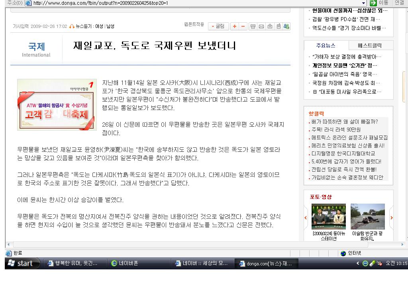Screen dimensions: 408x306
Task: Click the green Go arrow beside address bar
Action: pos(373,3)
